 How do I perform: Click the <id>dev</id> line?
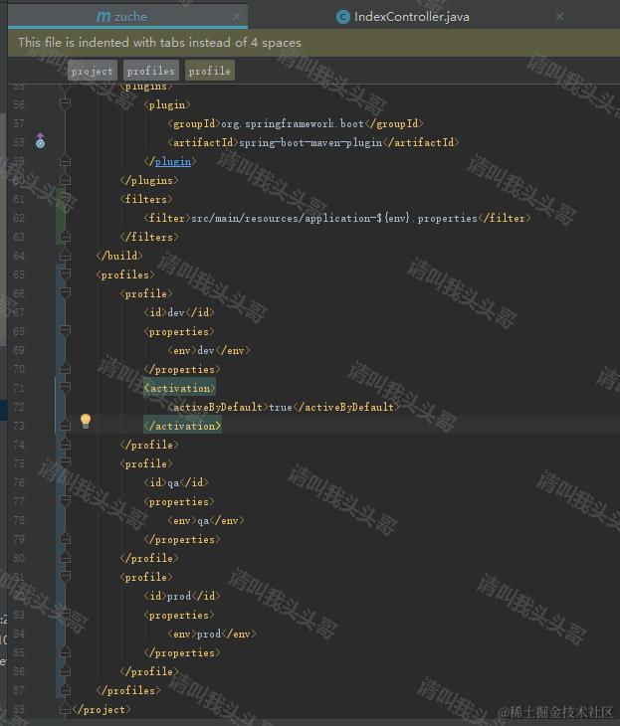179,312
